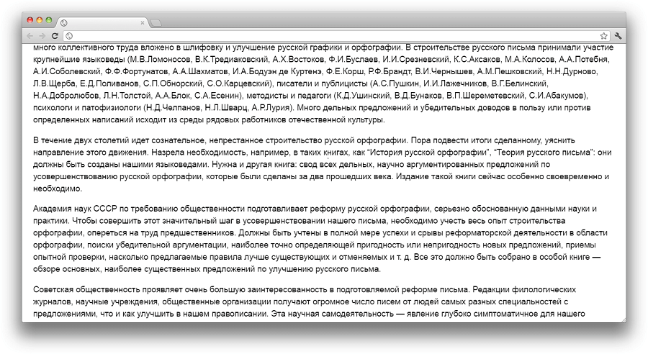Image resolution: width=648 pixels, height=354 pixels.
Task: Click the name "А.А.Шахматов"
Action: pyautogui.click(x=199, y=71)
